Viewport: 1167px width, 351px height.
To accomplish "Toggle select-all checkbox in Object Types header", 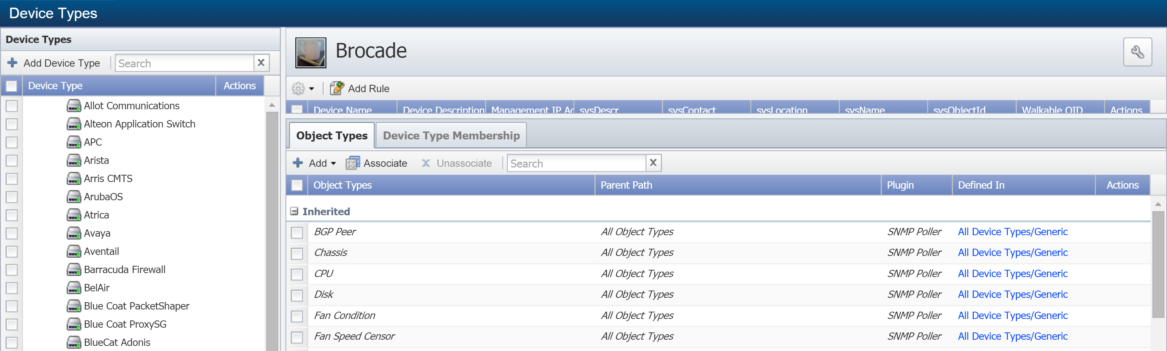I will [x=297, y=185].
